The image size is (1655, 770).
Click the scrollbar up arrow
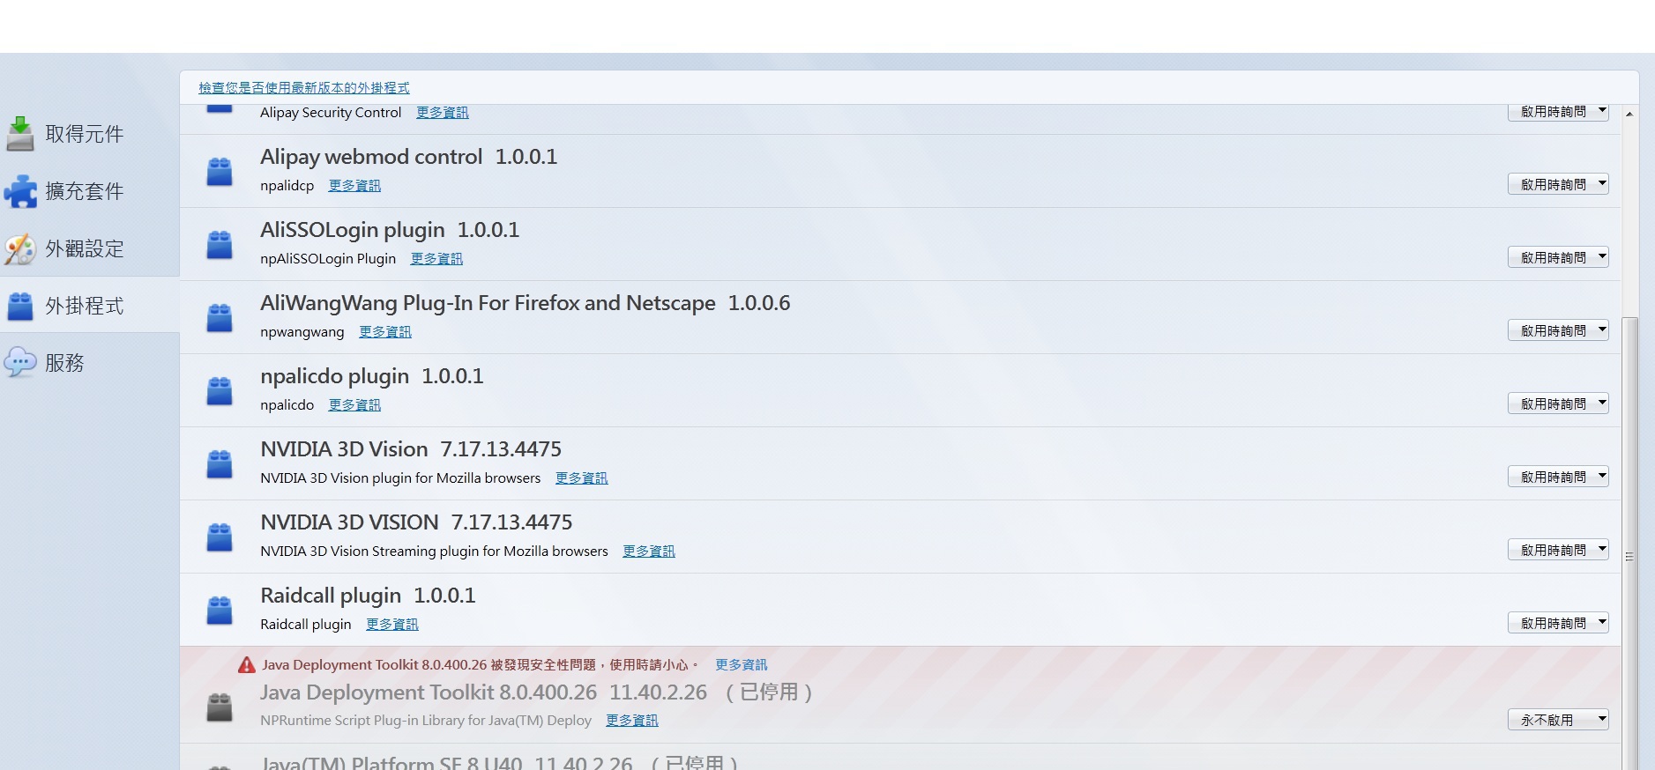tap(1630, 114)
